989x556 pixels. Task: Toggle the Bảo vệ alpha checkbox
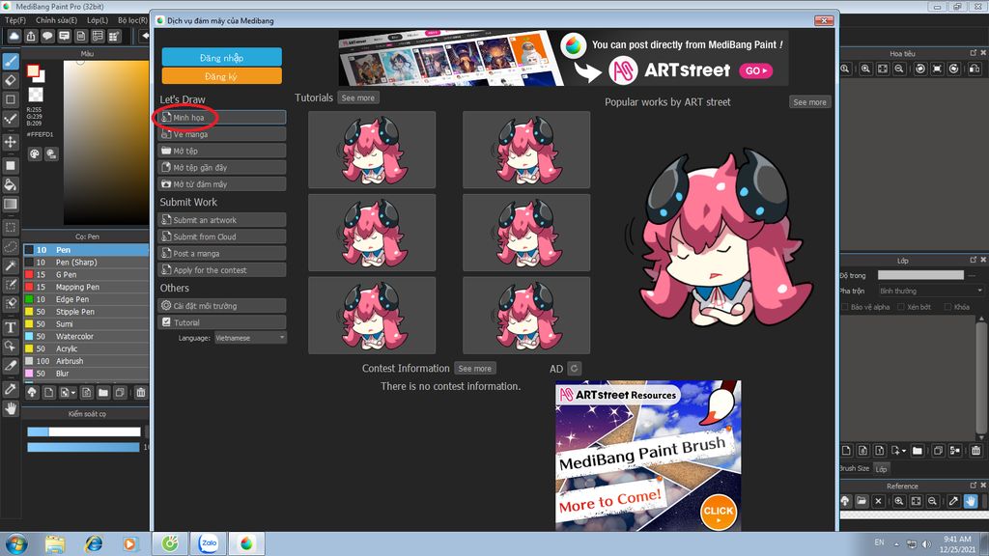coord(845,307)
